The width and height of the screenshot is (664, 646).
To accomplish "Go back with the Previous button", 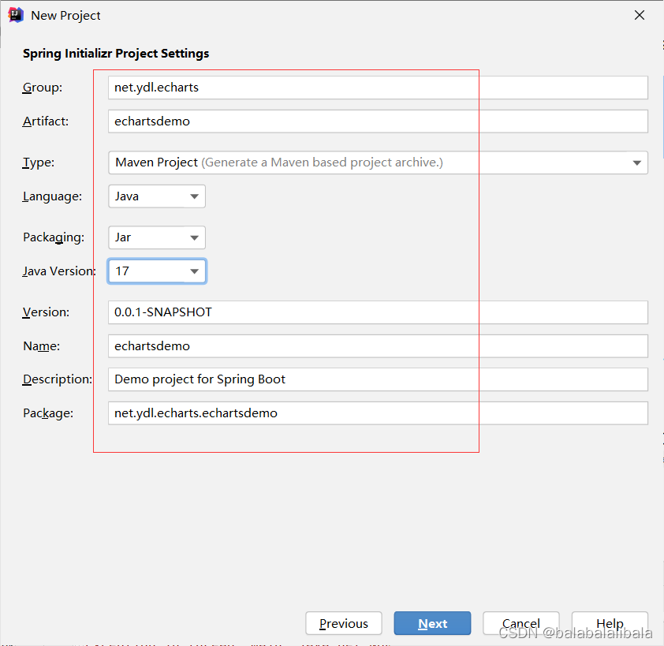I will click(x=343, y=623).
